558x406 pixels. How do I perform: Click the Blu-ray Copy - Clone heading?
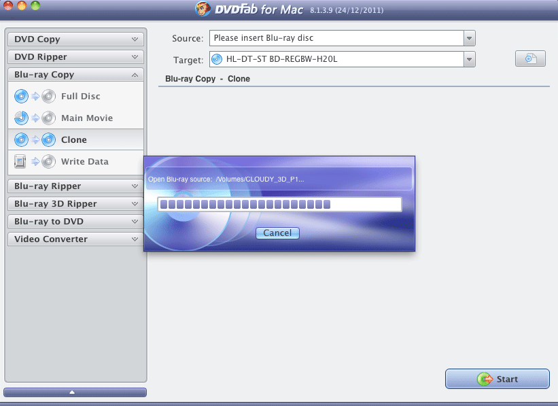pyautogui.click(x=207, y=79)
